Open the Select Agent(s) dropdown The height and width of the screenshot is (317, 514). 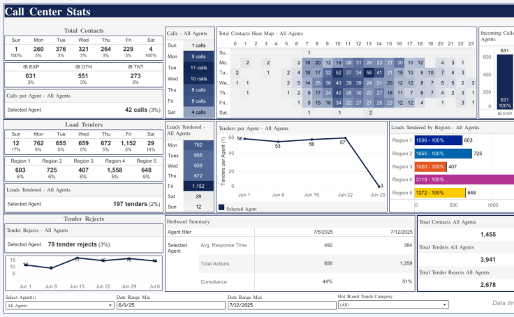point(59,306)
